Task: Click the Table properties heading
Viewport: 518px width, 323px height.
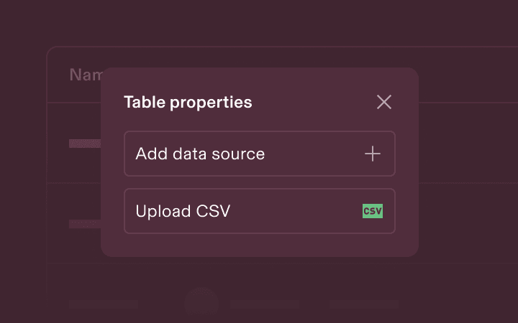Action: click(x=188, y=102)
